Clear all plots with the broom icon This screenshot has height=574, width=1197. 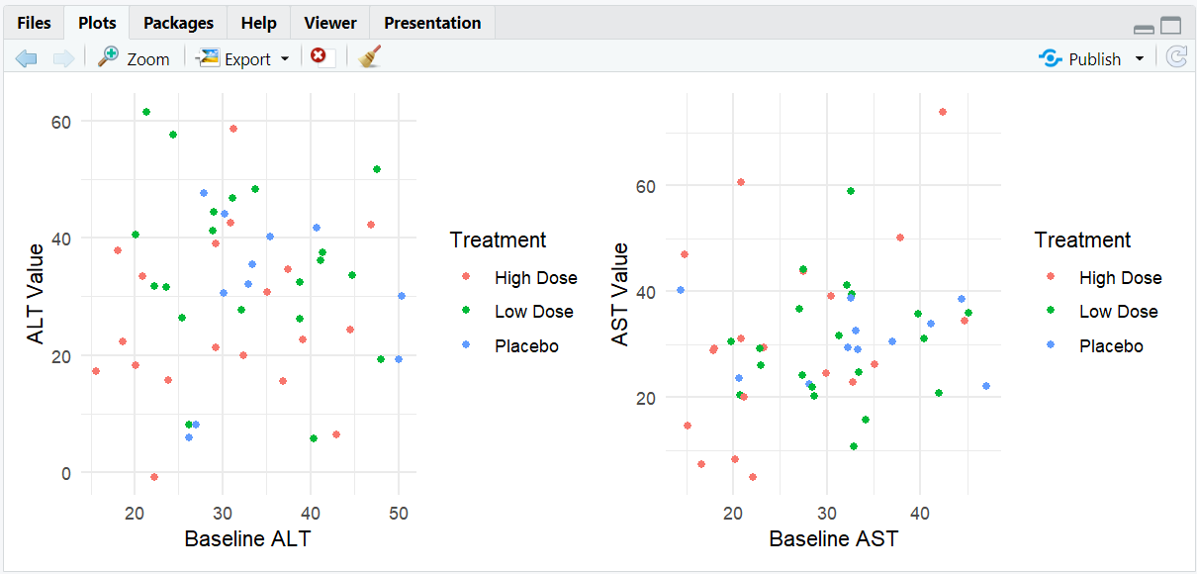(x=370, y=57)
